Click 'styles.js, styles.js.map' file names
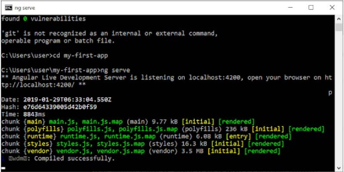 pyautogui.click(x=101, y=144)
